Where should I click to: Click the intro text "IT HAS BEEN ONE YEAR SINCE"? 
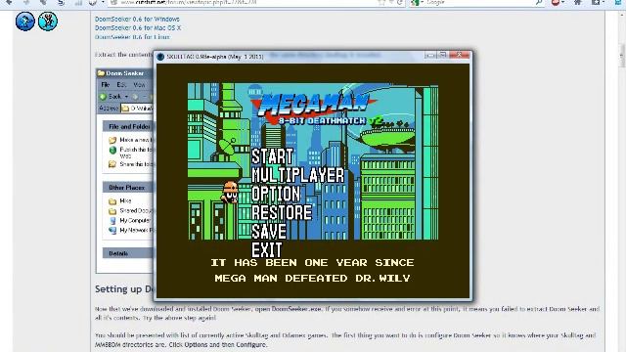(x=312, y=263)
